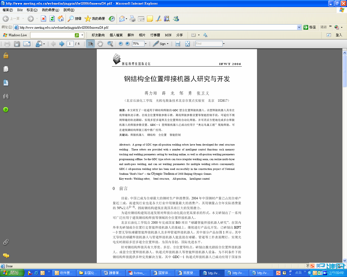
Task: Switch to the fortran_ taskbar window
Action: pyautogui.click(x=138, y=273)
